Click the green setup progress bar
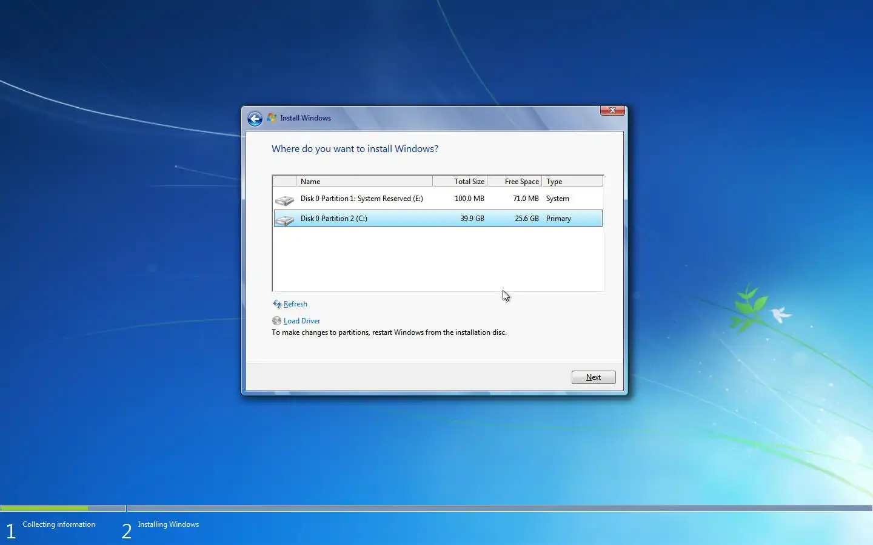This screenshot has width=873, height=545. coord(44,508)
